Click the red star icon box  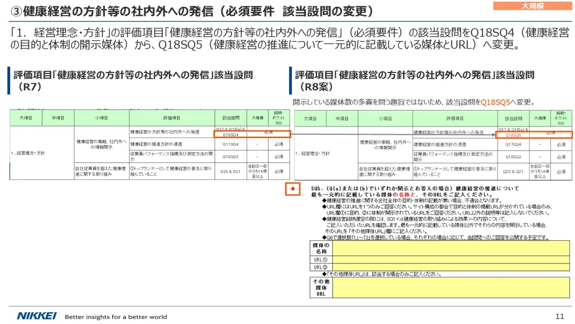[x=293, y=189]
